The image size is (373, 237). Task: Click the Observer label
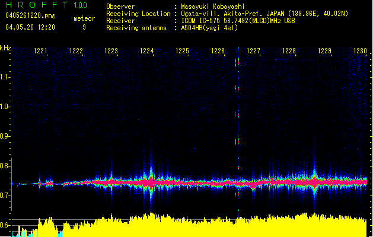[x=120, y=7]
